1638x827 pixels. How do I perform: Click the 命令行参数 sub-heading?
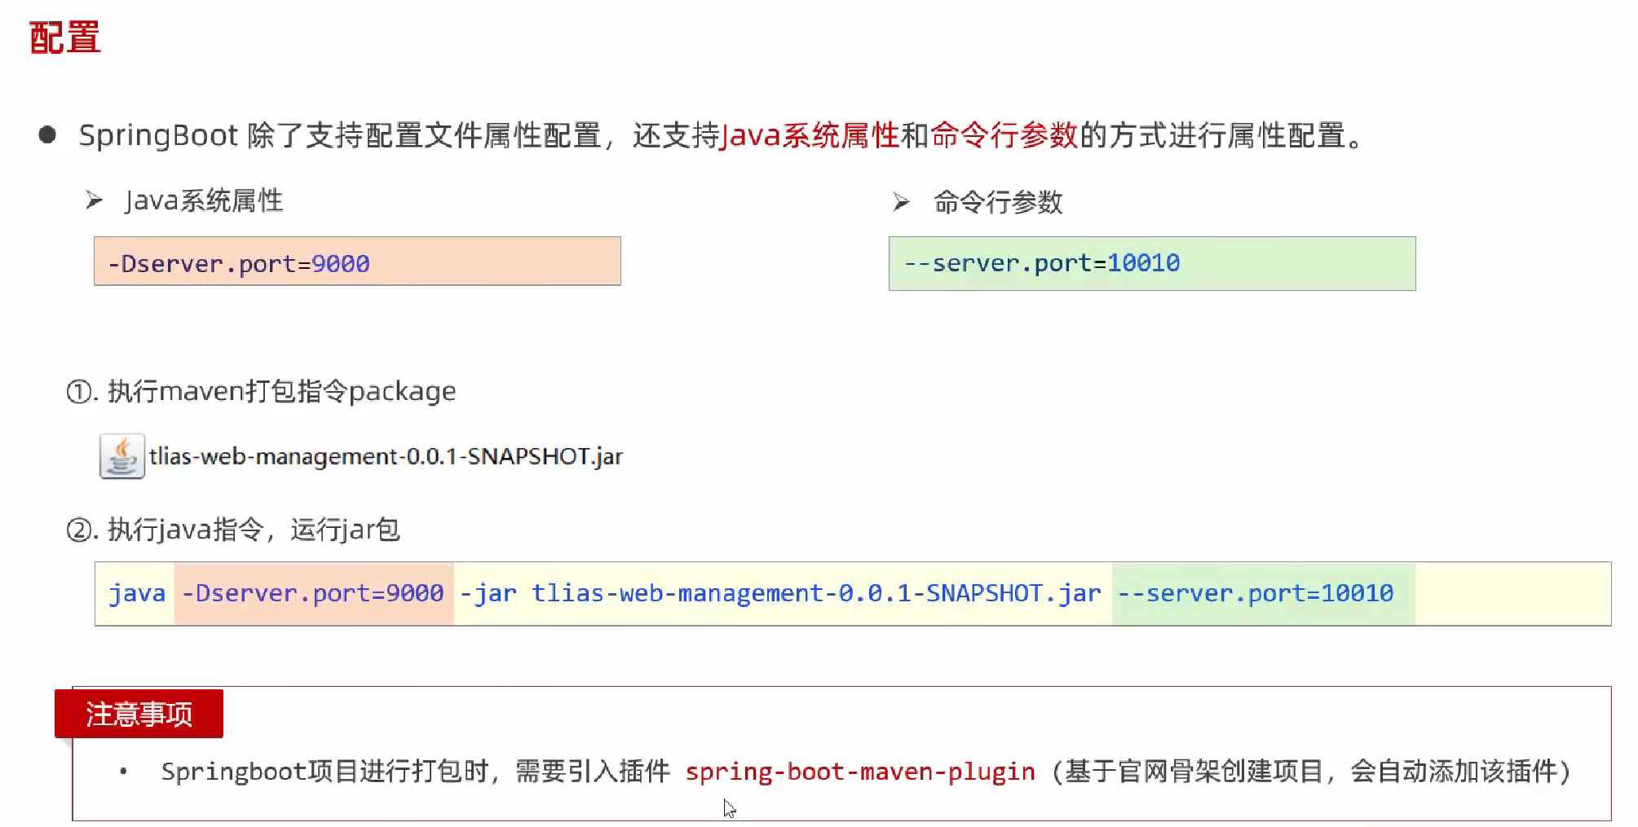(x=998, y=202)
